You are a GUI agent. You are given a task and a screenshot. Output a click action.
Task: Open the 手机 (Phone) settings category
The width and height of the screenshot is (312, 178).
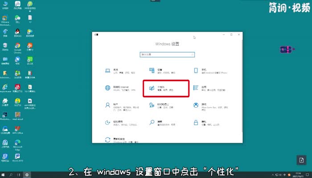[210, 71]
